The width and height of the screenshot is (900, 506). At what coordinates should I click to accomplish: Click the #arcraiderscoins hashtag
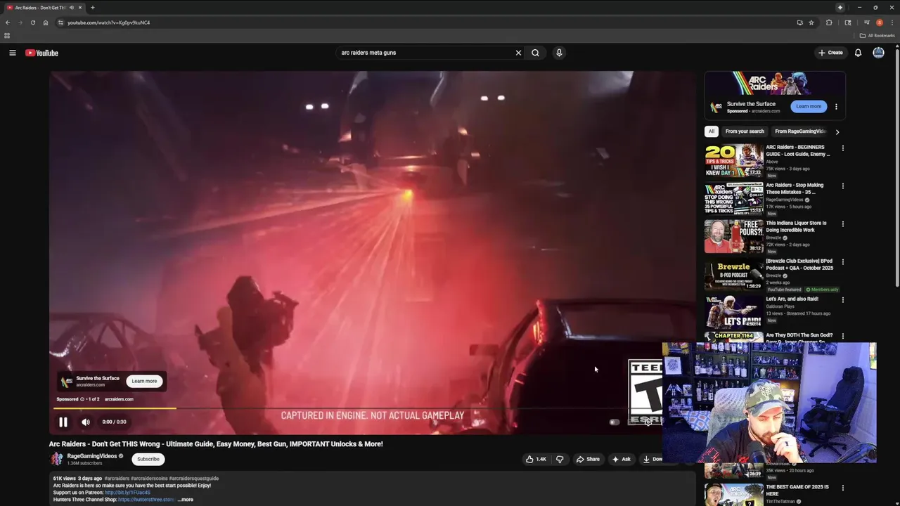click(149, 479)
